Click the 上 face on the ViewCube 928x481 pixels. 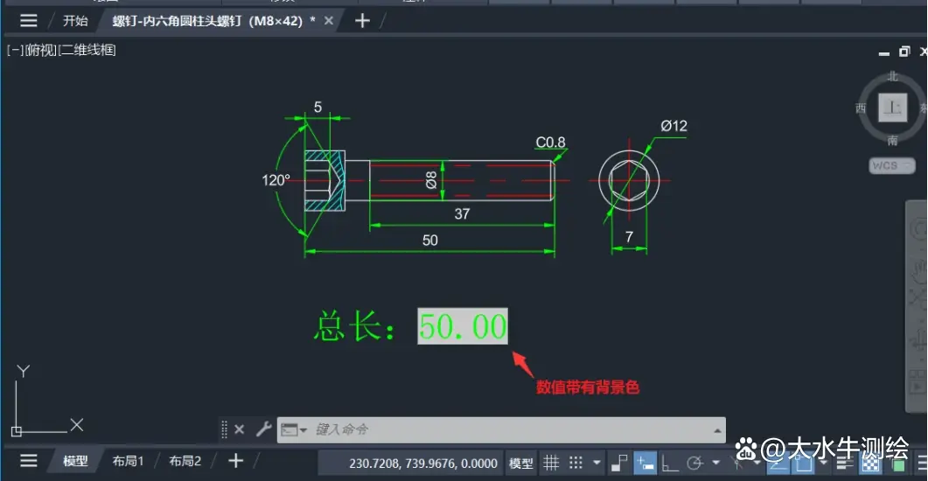pos(892,108)
